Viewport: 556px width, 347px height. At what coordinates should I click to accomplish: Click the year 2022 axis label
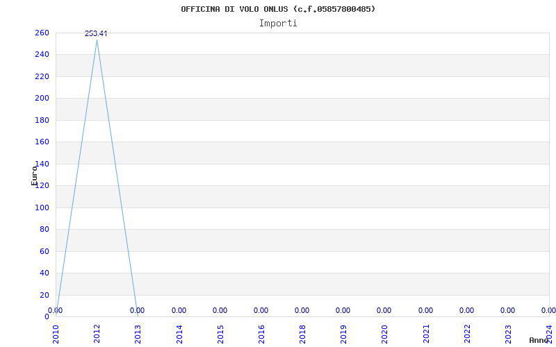[467, 334]
